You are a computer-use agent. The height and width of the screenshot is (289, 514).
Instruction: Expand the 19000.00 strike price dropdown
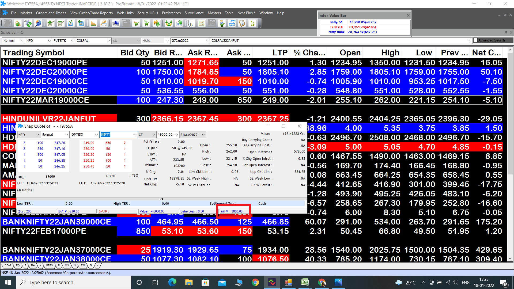point(176,135)
